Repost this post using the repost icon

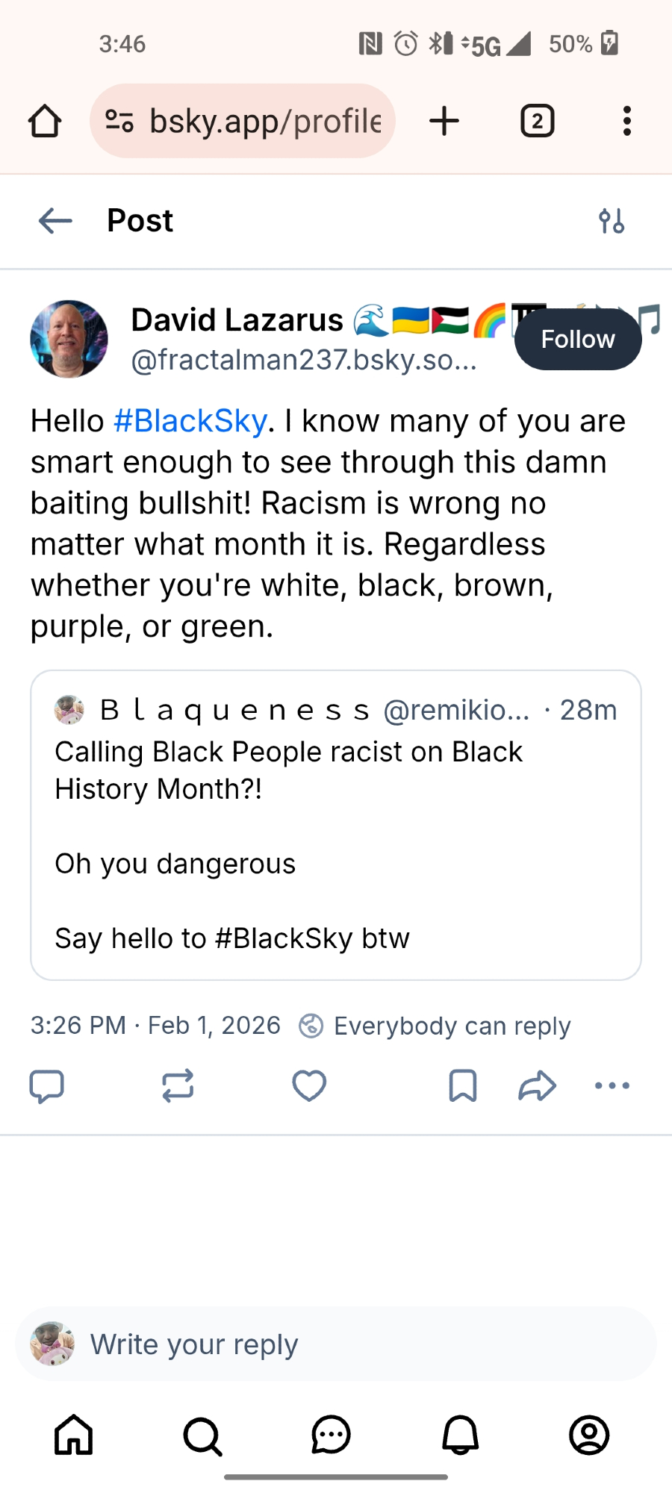[178, 1086]
